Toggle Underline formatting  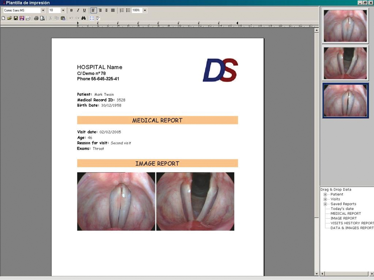point(84,10)
